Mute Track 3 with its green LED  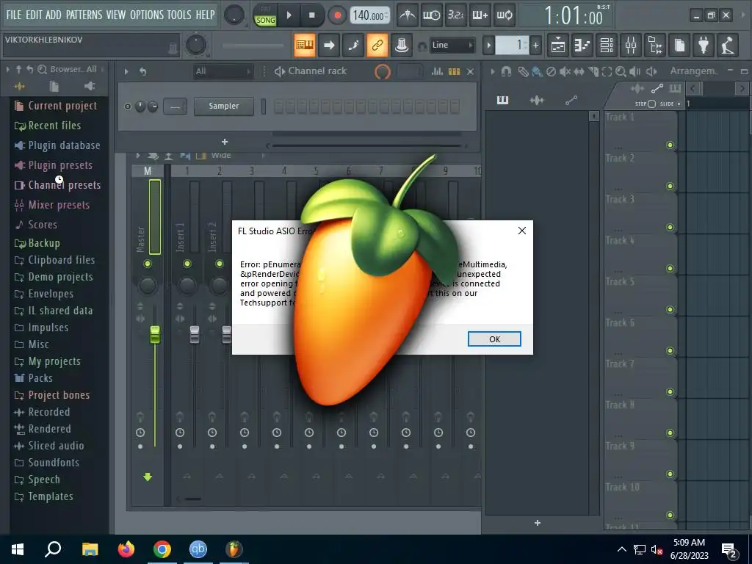click(x=670, y=228)
